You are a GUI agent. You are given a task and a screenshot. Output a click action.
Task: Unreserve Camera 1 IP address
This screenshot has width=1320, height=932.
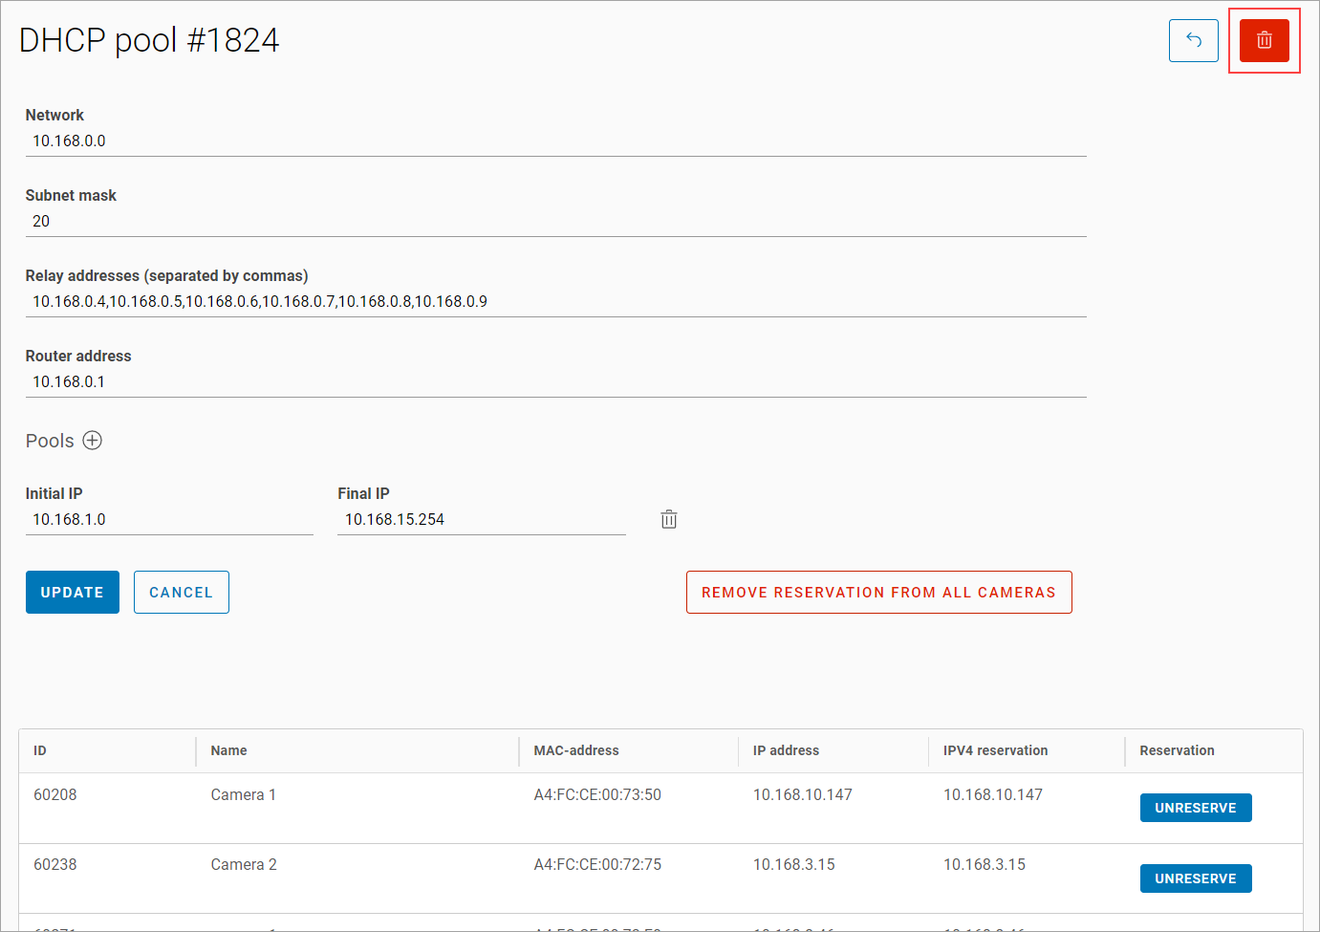[x=1195, y=808]
